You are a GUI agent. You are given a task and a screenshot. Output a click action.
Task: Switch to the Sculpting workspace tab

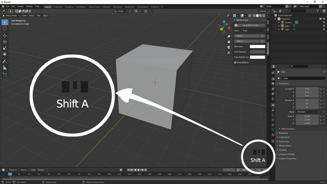(69, 7)
